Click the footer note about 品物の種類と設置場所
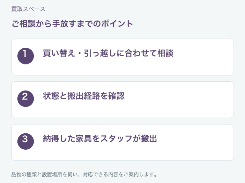The width and height of the screenshot is (245, 183). [84, 174]
